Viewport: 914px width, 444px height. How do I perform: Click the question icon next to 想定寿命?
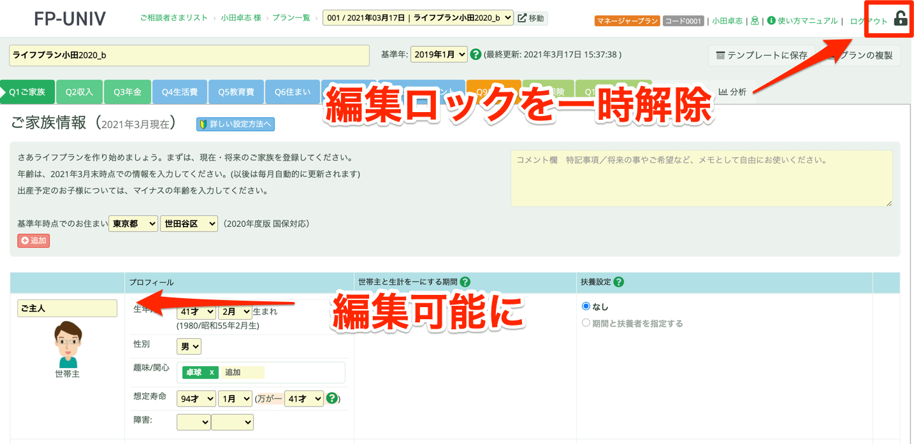click(x=332, y=398)
